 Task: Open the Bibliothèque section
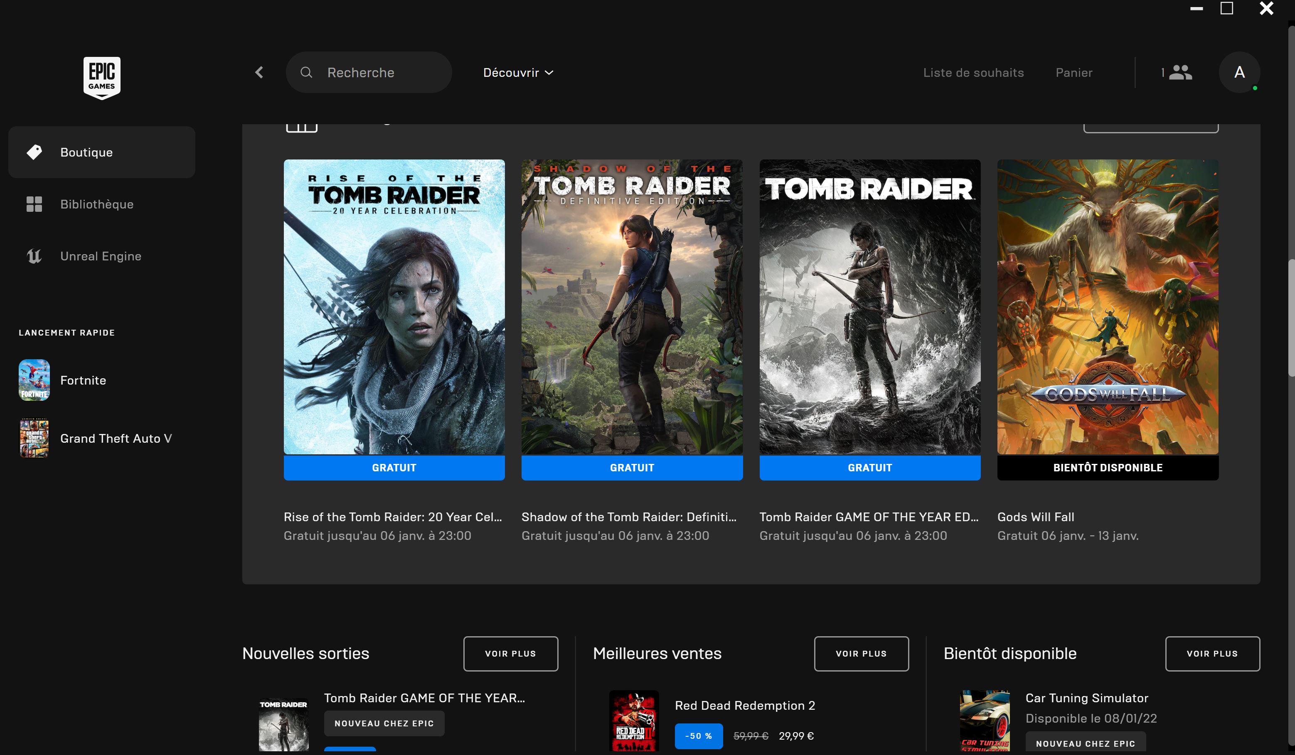tap(96, 204)
